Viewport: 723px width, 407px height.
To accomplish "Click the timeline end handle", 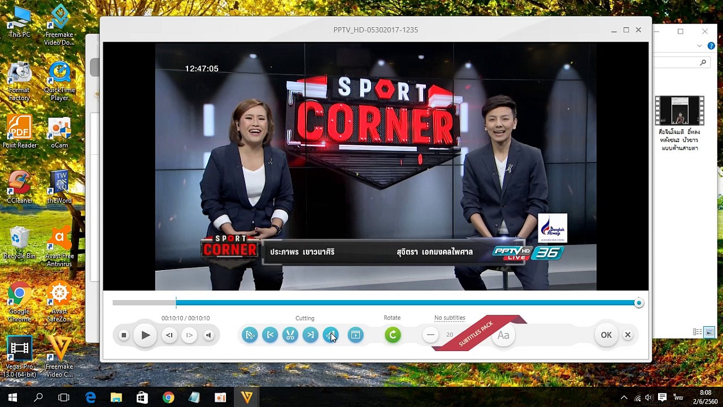I will click(639, 303).
